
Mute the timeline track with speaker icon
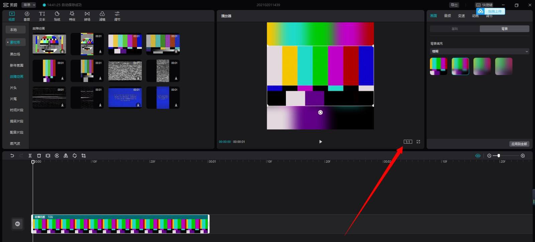(x=17, y=224)
